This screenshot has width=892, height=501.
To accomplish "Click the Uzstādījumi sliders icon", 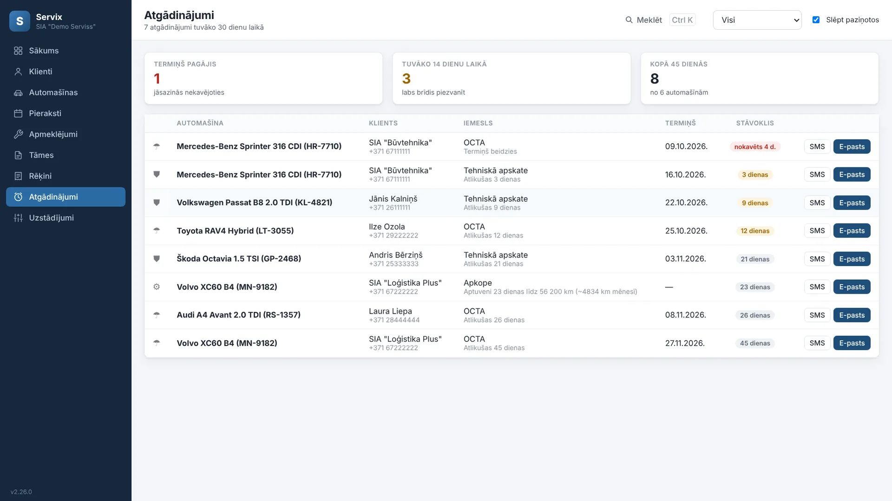I will [x=18, y=218].
